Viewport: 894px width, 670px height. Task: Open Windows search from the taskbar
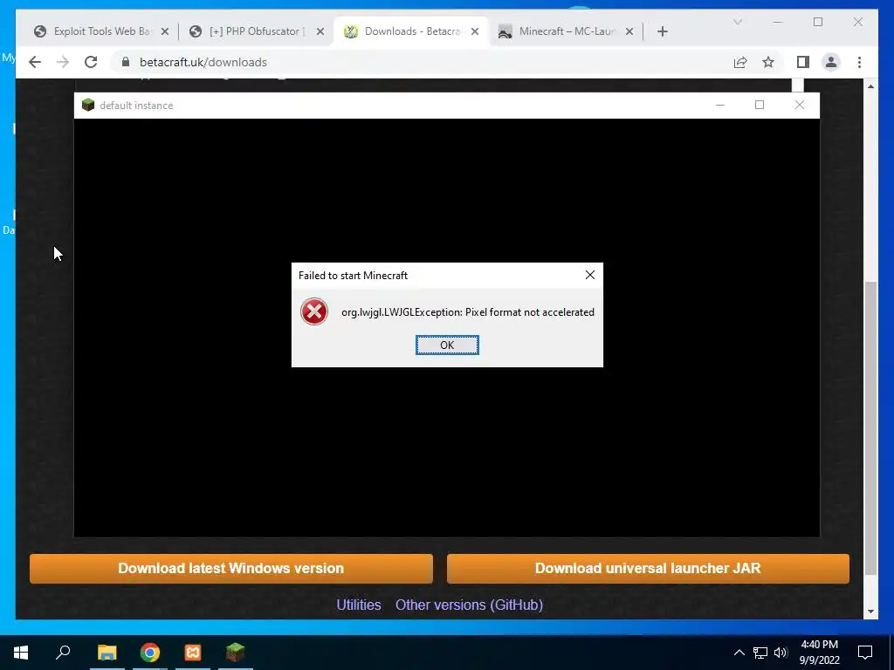pos(63,653)
